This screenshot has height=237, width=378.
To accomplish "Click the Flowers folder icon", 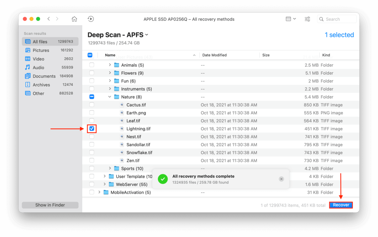I will [117, 73].
